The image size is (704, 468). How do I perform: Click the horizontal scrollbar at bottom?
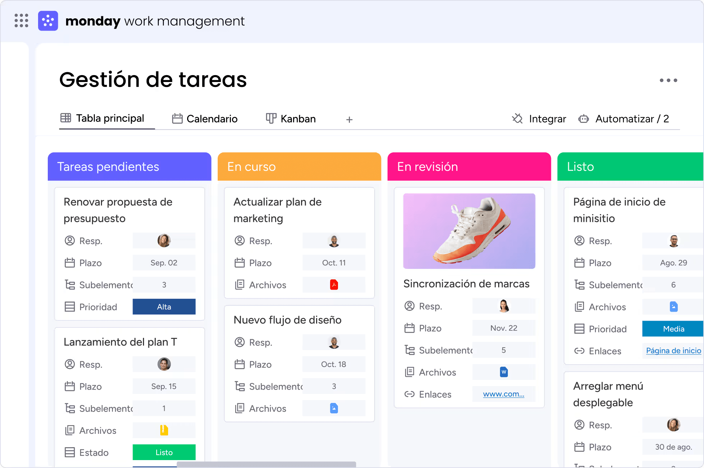click(266, 464)
